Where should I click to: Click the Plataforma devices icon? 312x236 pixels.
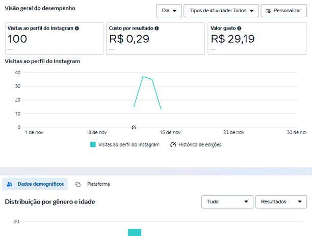[x=78, y=185]
